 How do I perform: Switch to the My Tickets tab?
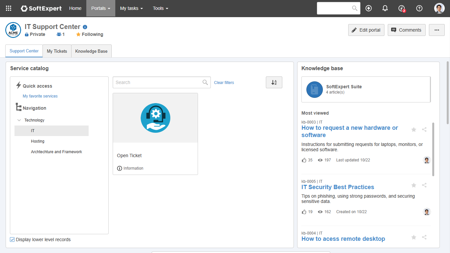(x=57, y=51)
